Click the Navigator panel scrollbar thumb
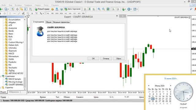This screenshot has height=110, width=196. (x=25, y=82)
